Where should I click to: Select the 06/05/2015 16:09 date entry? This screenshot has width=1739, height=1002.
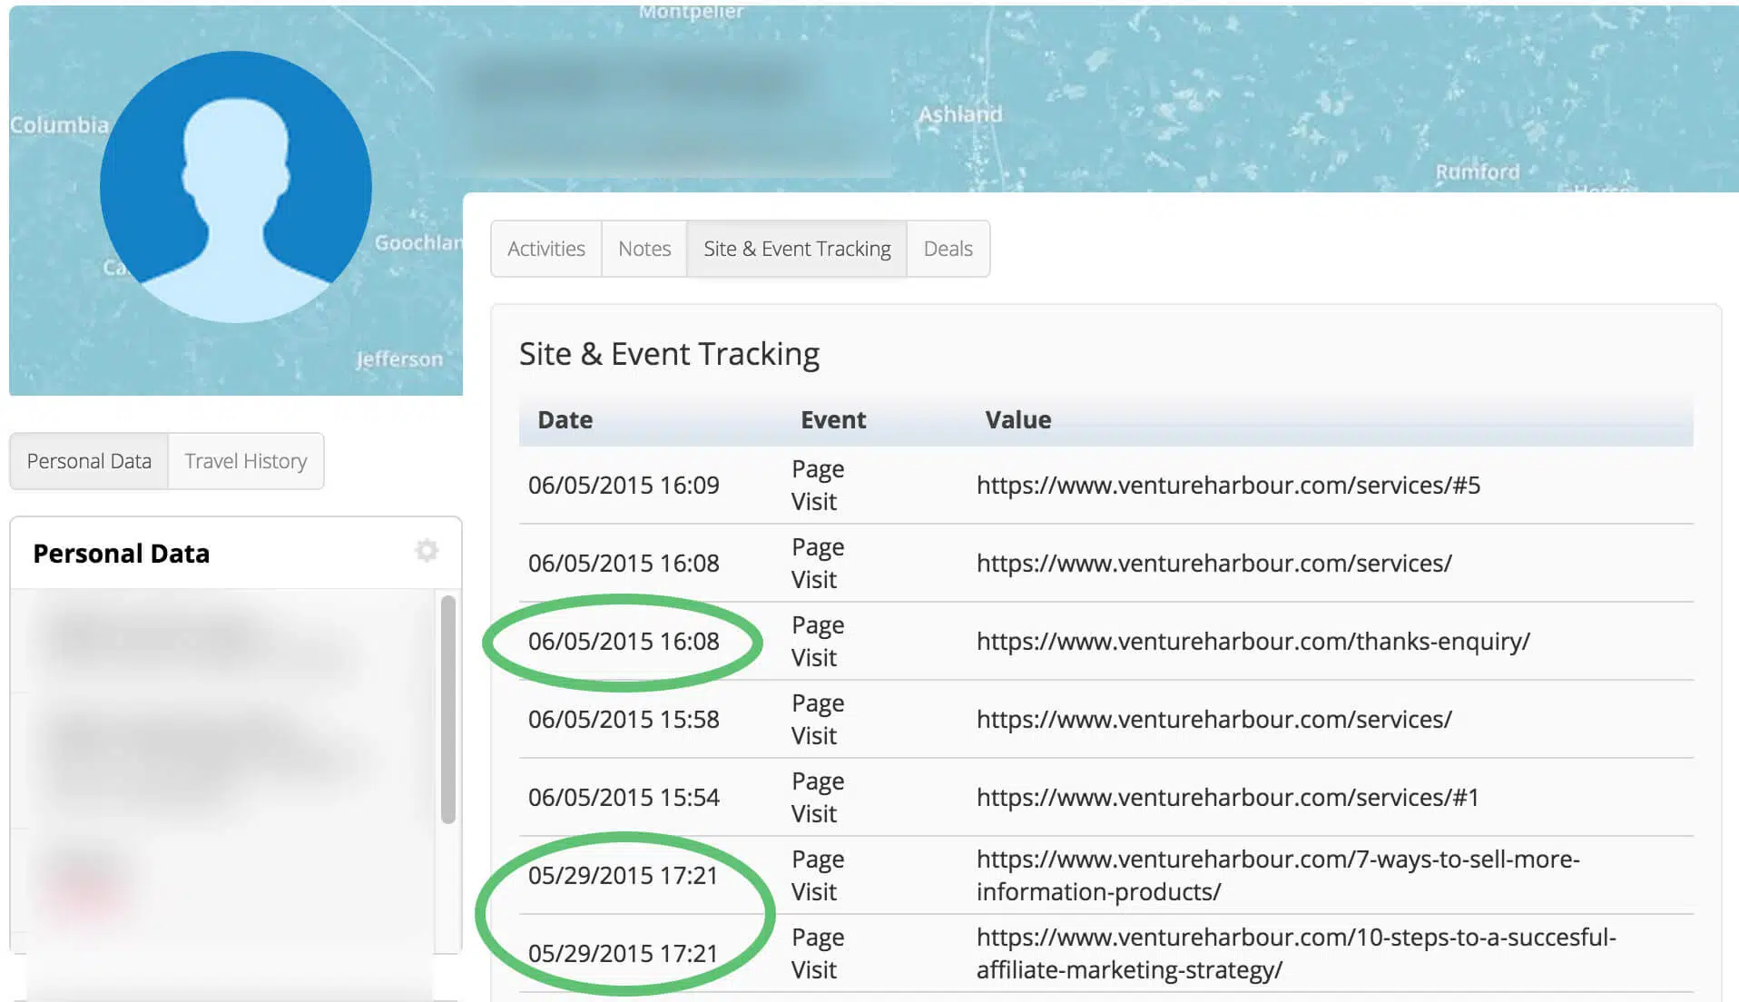tap(624, 486)
